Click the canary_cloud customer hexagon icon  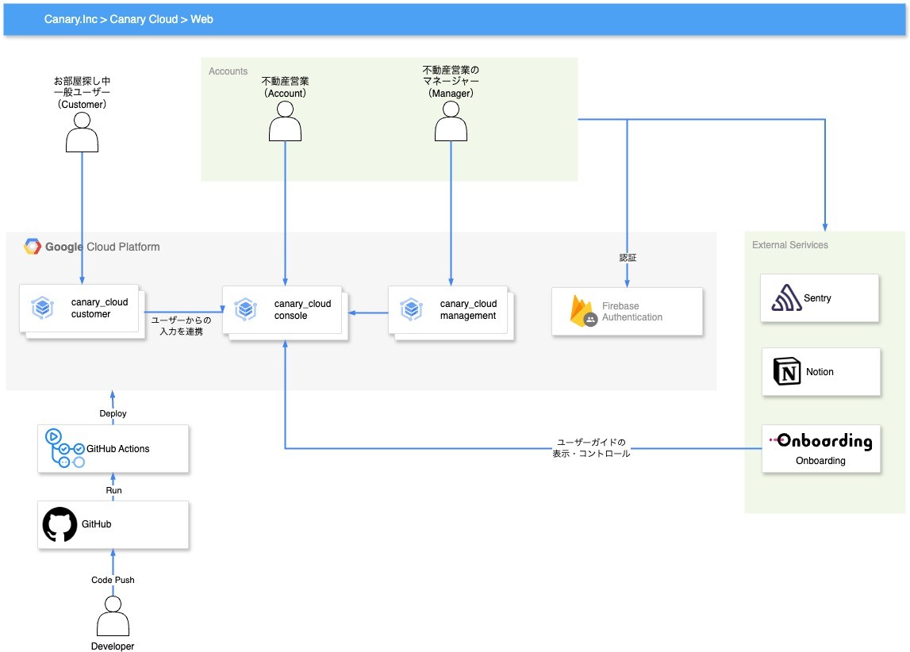pyautogui.click(x=42, y=308)
